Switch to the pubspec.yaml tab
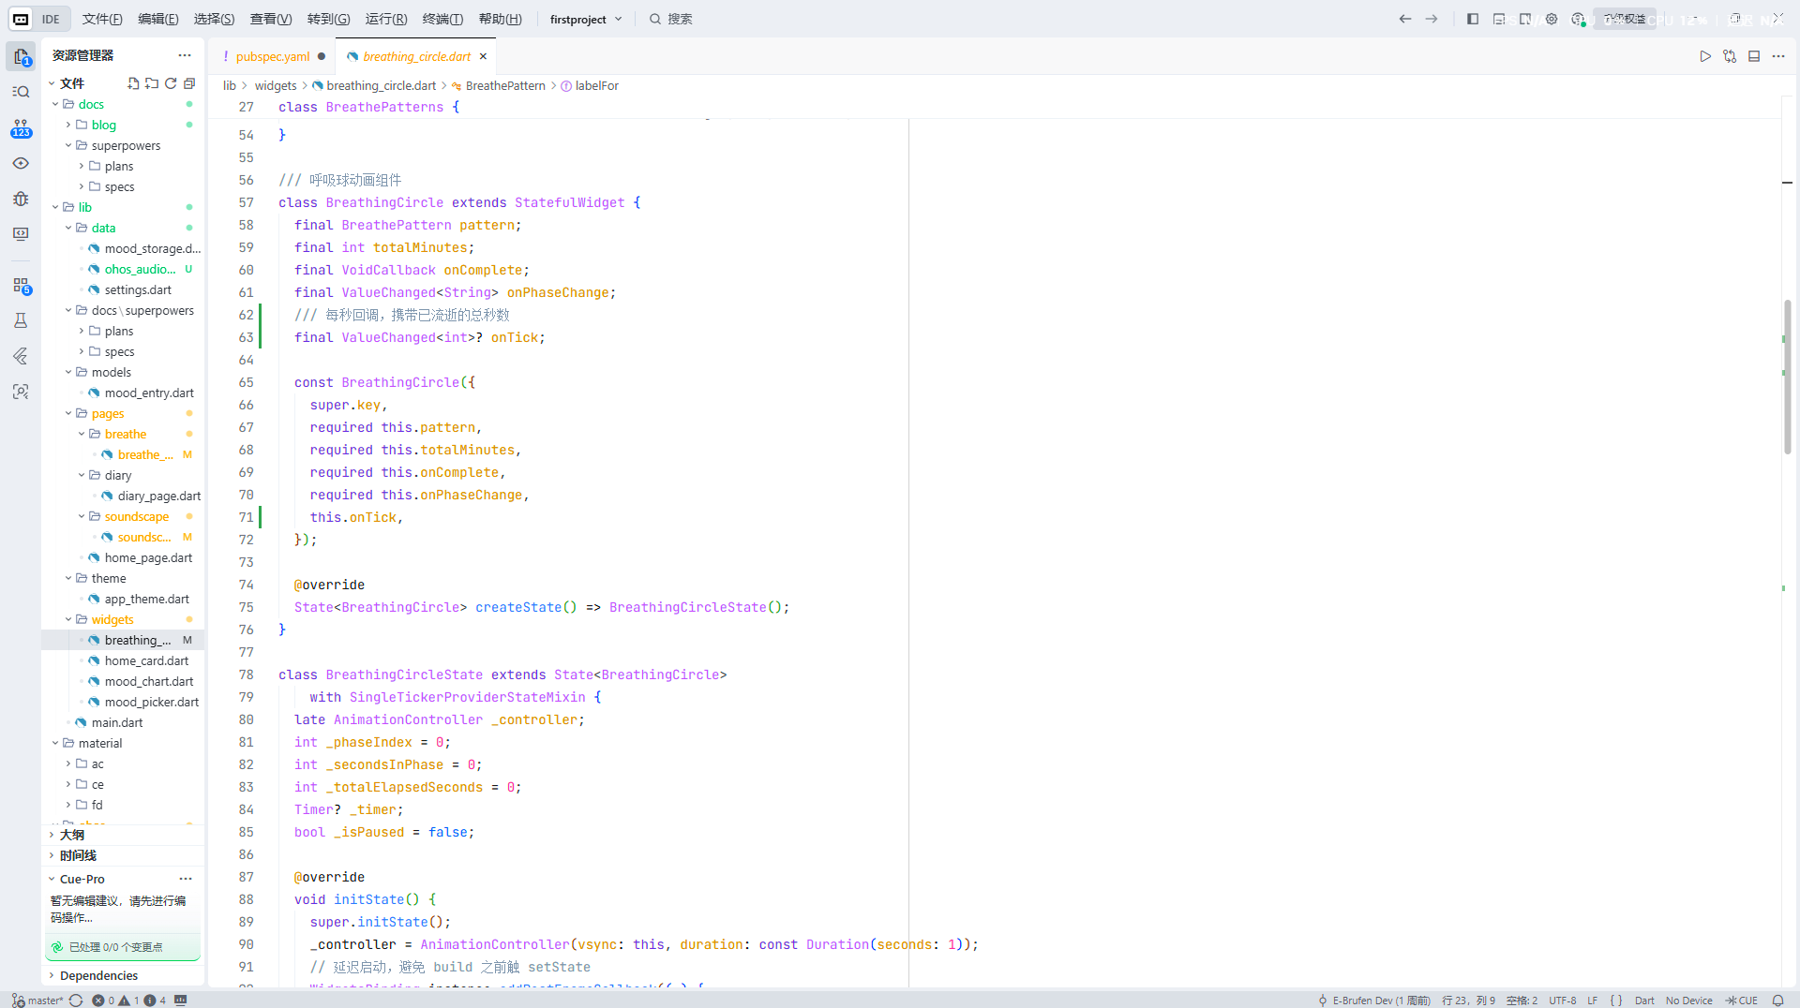This screenshot has height=1008, width=1800. pyautogui.click(x=273, y=56)
